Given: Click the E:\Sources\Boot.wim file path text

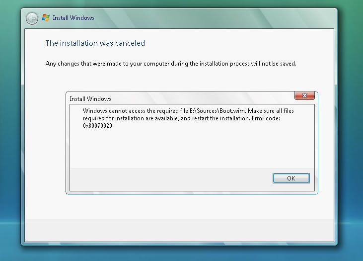Looking at the screenshot, I should 218,111.
